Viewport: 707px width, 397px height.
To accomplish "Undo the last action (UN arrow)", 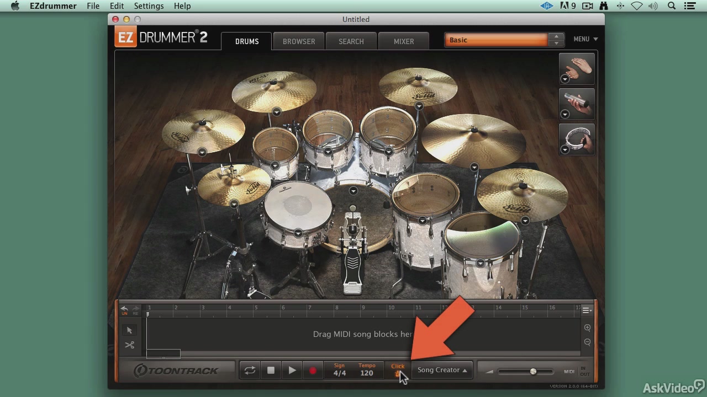I will (124, 310).
